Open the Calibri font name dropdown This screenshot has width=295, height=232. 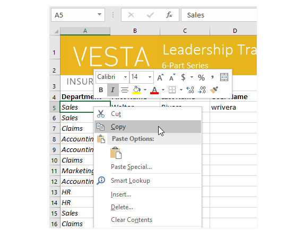125,77
